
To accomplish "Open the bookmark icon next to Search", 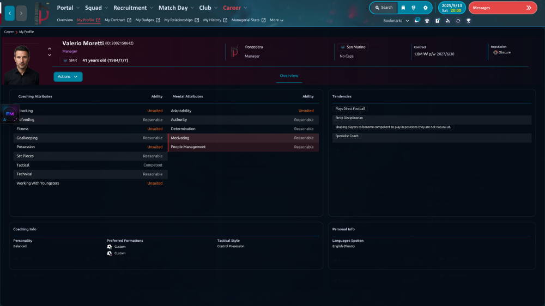I will point(403,8).
